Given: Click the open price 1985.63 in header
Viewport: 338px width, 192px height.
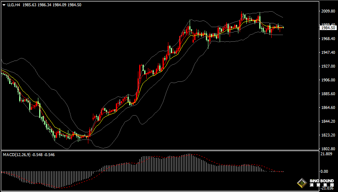Looking at the screenshot, I should pos(29,5).
